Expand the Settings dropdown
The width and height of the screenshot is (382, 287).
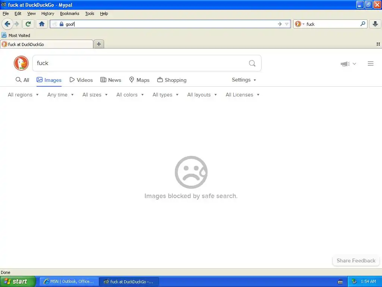tap(244, 80)
